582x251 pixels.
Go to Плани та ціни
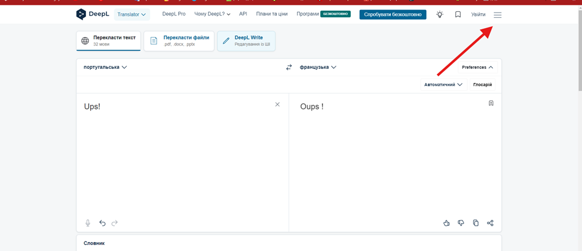(x=272, y=14)
